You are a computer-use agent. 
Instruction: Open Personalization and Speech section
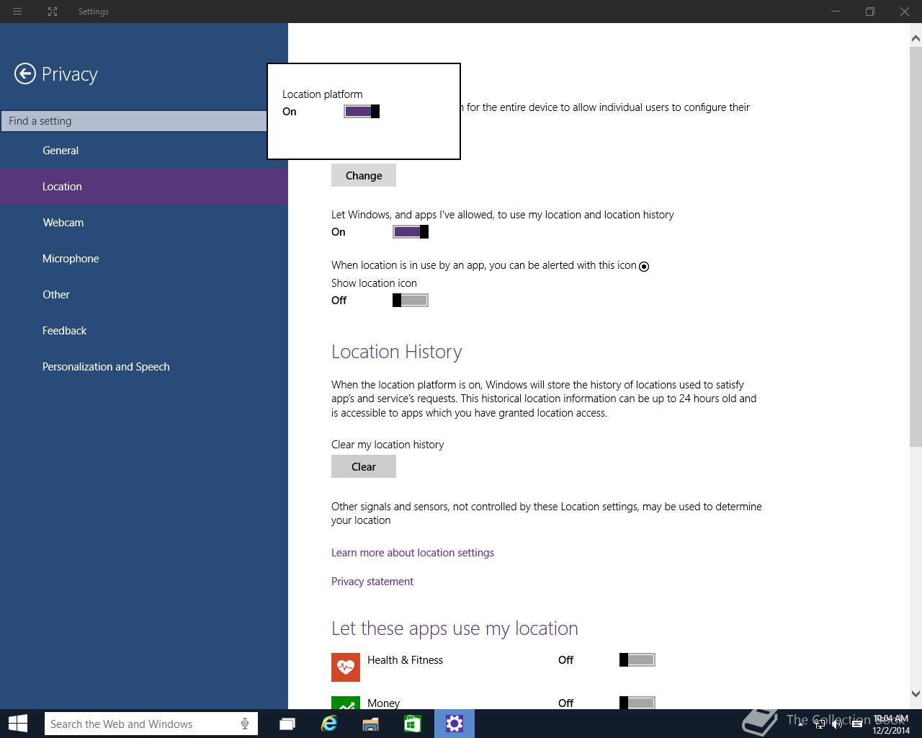point(144,367)
